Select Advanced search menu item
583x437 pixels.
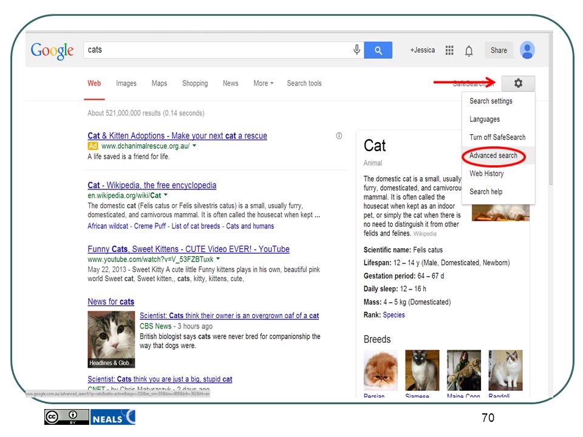pos(498,155)
